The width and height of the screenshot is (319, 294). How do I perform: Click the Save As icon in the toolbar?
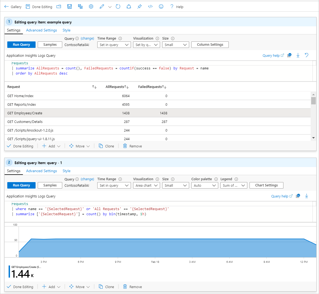(80, 7)
